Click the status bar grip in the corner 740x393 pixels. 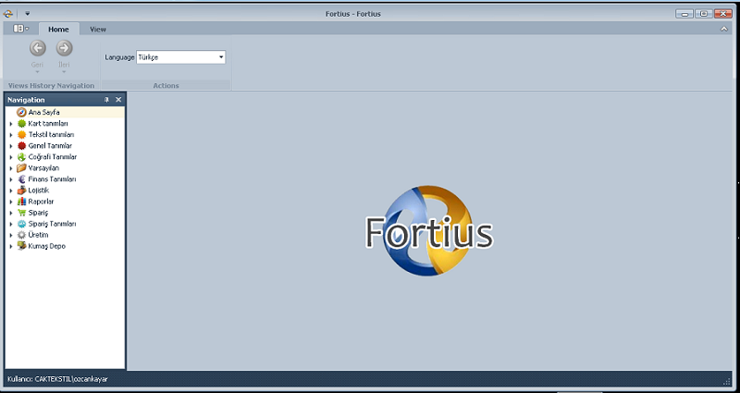point(727,382)
